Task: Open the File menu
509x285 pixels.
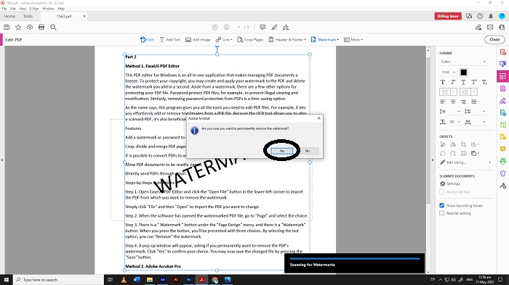Action: tap(4, 9)
